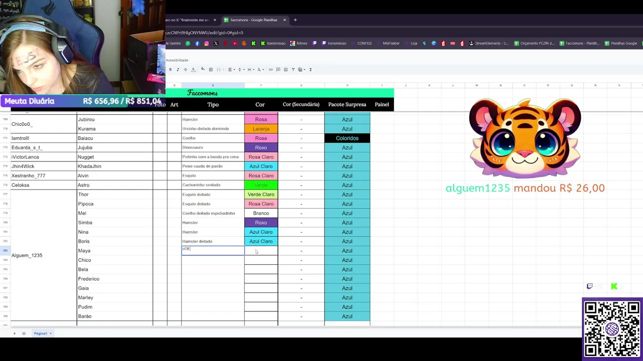Open the Instagram bookmark icon

click(206, 43)
